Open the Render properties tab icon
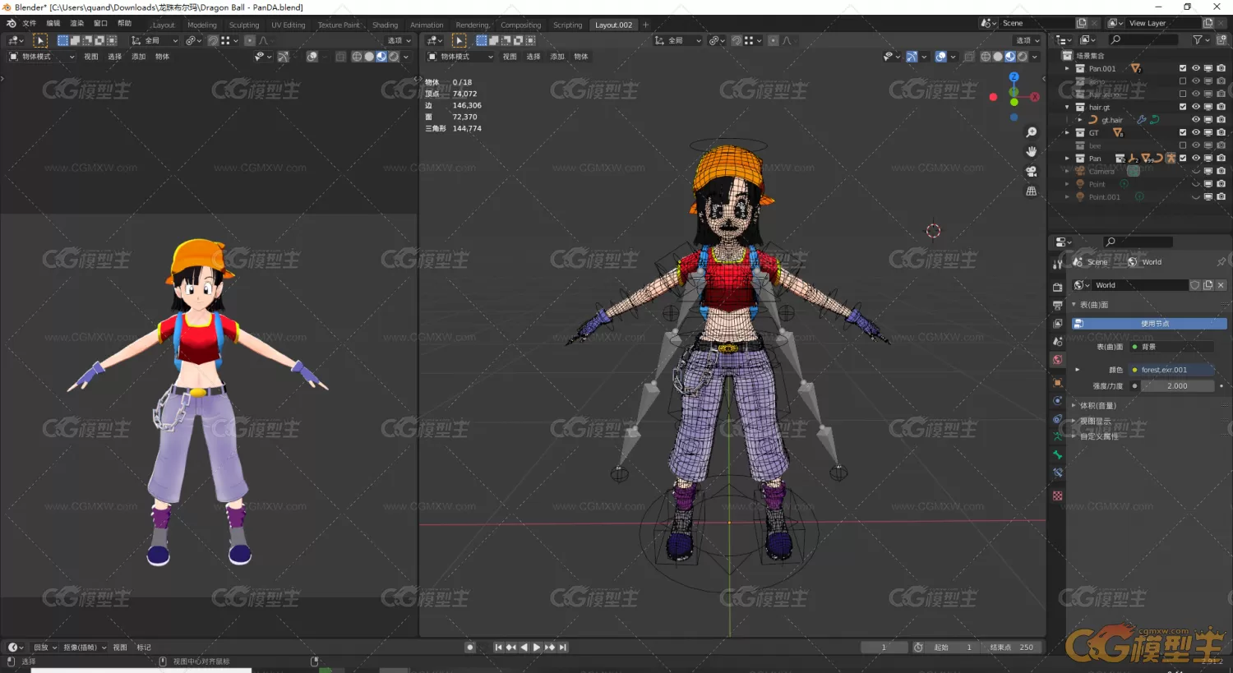Viewport: 1233px width, 673px height. point(1058,287)
